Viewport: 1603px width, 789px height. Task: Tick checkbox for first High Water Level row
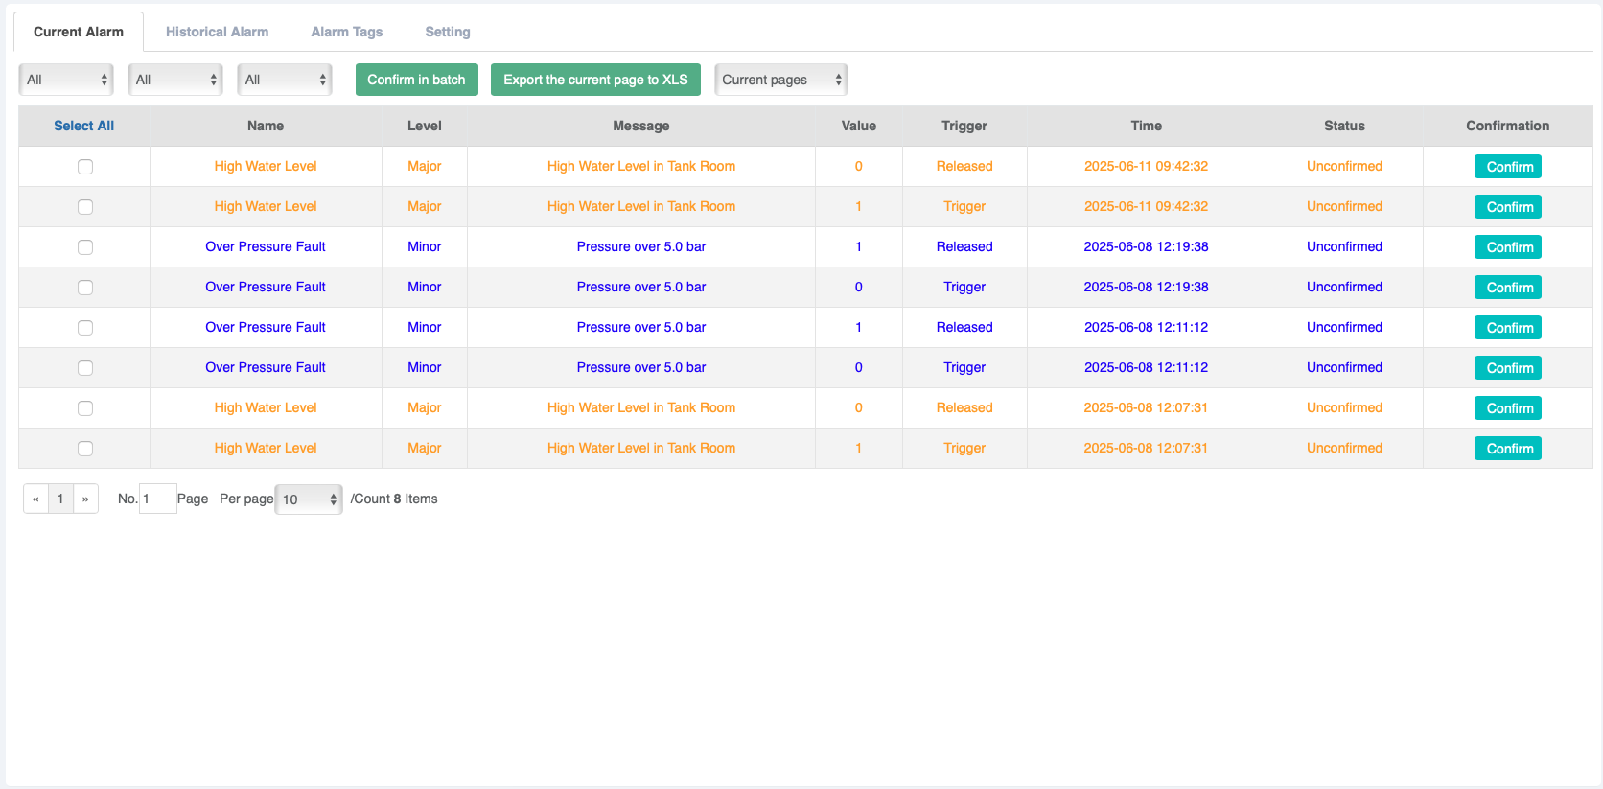pos(85,167)
